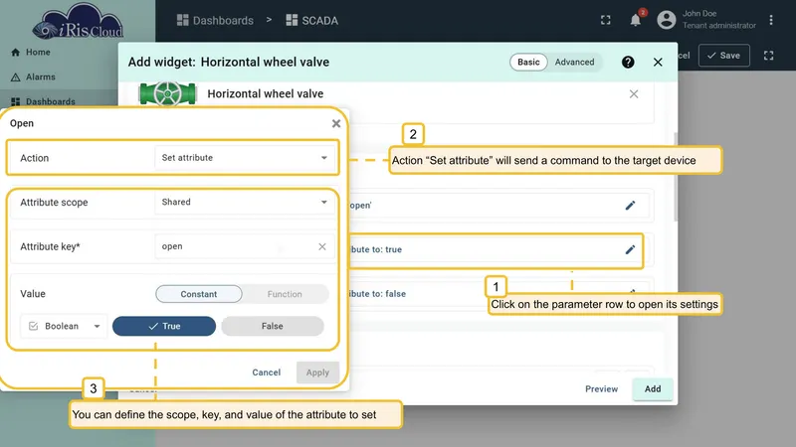Save the dashboard
The width and height of the screenshot is (796, 447).
[724, 56]
